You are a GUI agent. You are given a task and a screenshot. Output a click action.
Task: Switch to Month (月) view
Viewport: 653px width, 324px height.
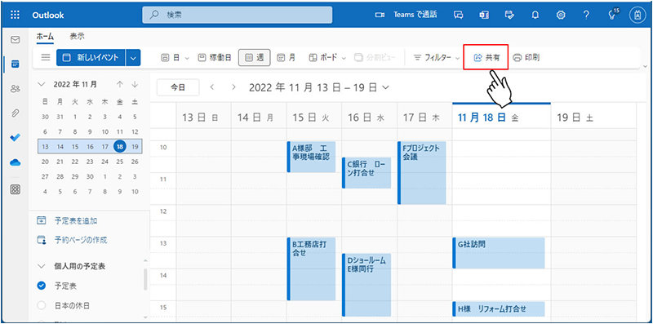click(x=287, y=57)
